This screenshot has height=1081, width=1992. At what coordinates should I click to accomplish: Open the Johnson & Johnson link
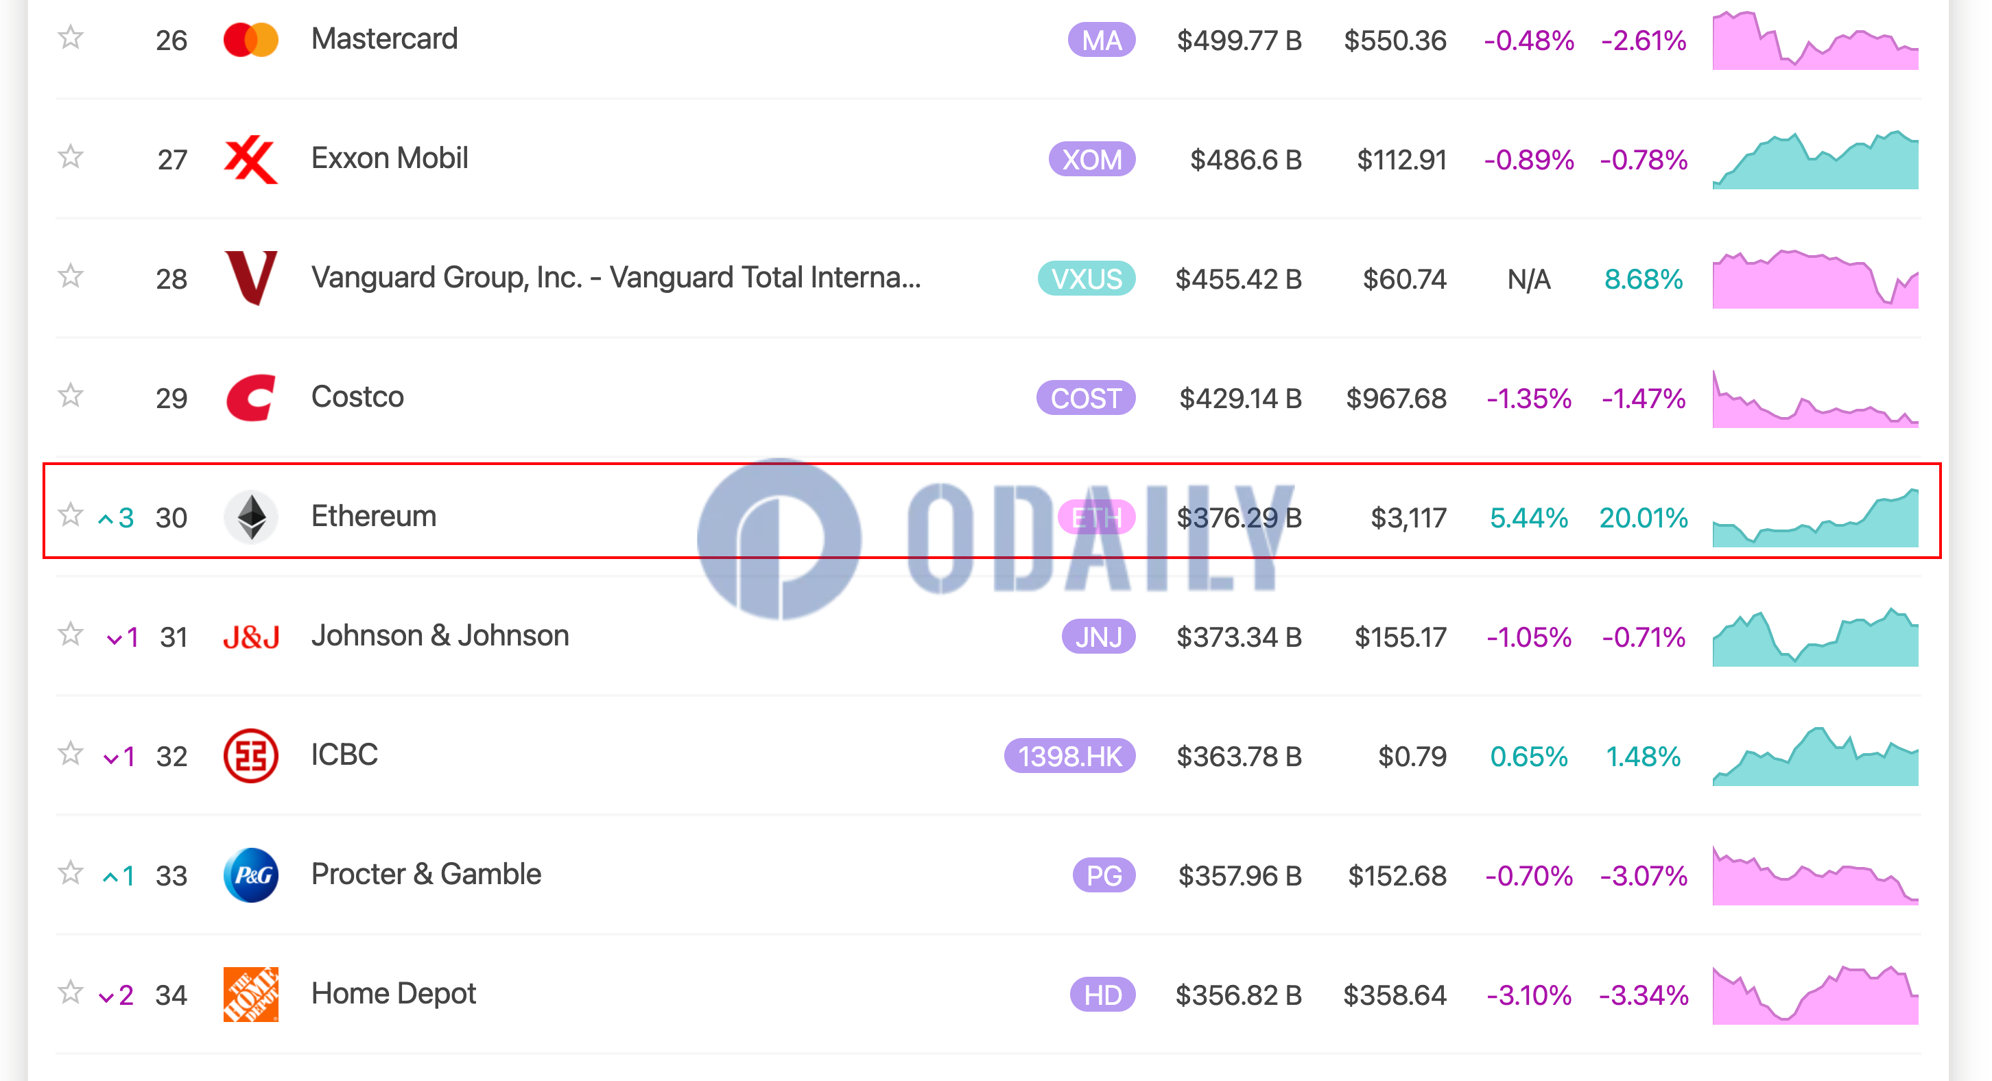(x=440, y=636)
